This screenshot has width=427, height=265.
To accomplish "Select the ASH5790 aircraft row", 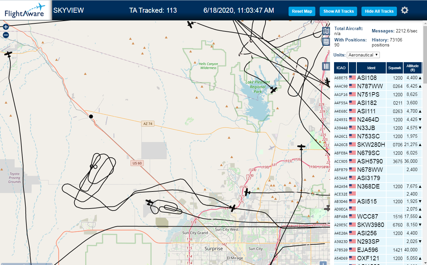I will 378,161.
